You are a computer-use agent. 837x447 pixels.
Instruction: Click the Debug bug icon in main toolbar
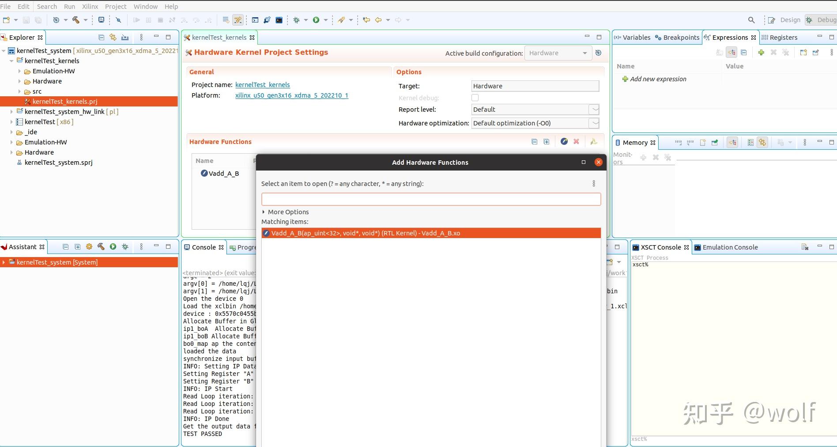pos(297,20)
